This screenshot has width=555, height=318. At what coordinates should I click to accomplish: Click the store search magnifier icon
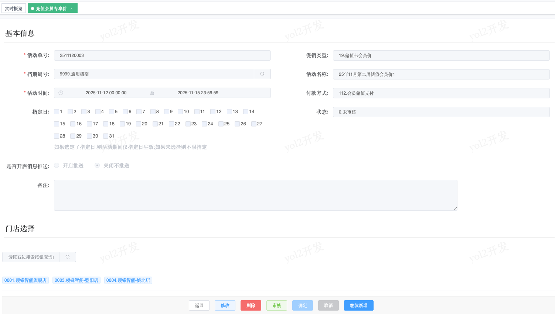pyautogui.click(x=68, y=257)
